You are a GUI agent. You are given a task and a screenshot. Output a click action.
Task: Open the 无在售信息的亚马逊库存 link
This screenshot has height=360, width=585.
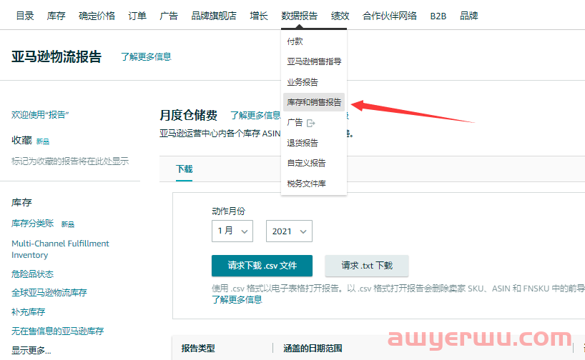coord(57,331)
